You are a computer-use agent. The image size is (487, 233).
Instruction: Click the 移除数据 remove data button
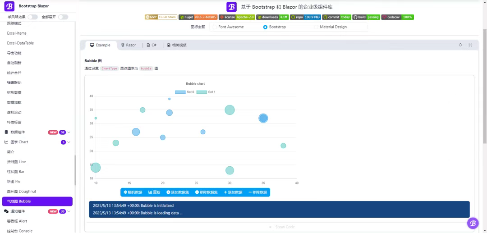257,192
